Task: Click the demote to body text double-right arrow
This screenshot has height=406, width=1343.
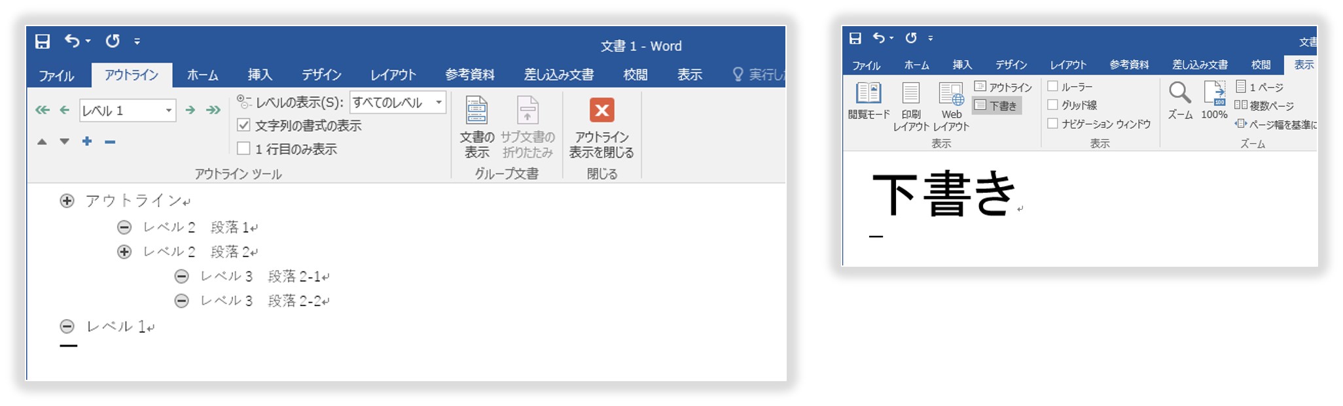Action: click(213, 110)
